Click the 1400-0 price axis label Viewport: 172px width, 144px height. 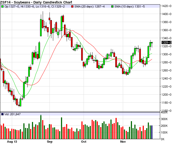point(166,14)
